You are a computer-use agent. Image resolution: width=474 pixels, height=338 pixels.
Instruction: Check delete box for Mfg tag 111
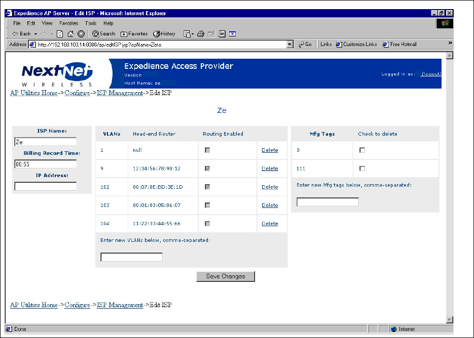click(362, 168)
